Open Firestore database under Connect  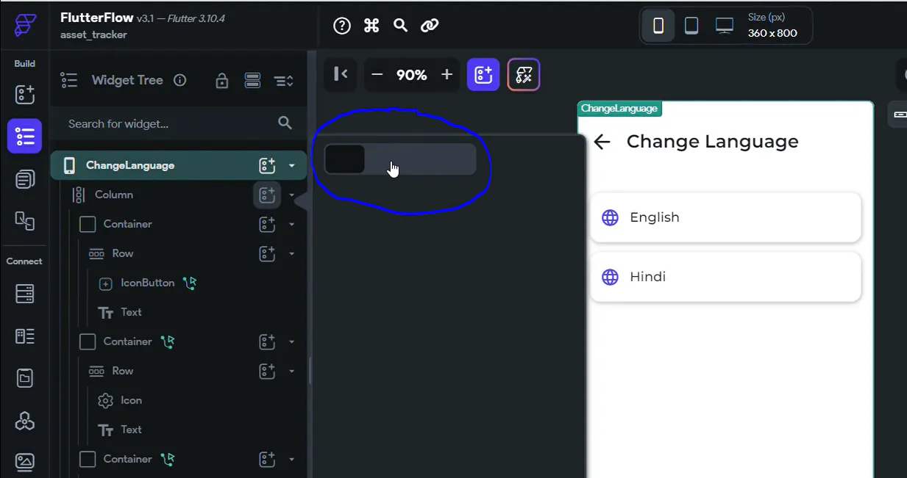(25, 294)
